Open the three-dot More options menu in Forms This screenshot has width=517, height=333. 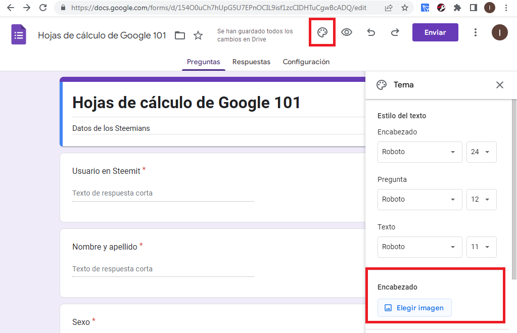tap(475, 32)
